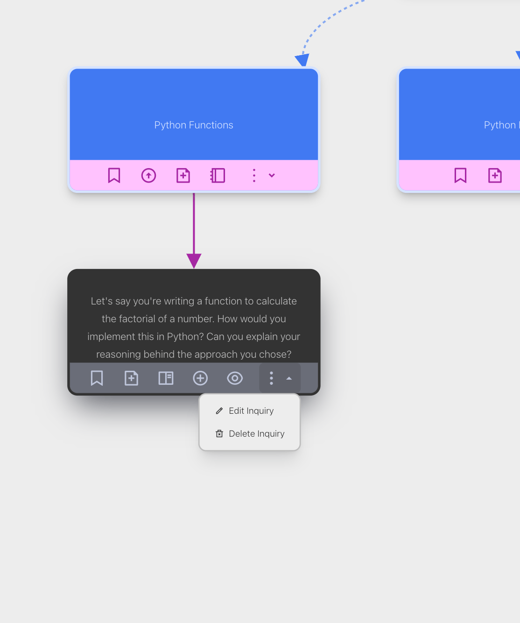Collapse the inquiry card using the up caret
This screenshot has width=520, height=623.
pyautogui.click(x=289, y=378)
